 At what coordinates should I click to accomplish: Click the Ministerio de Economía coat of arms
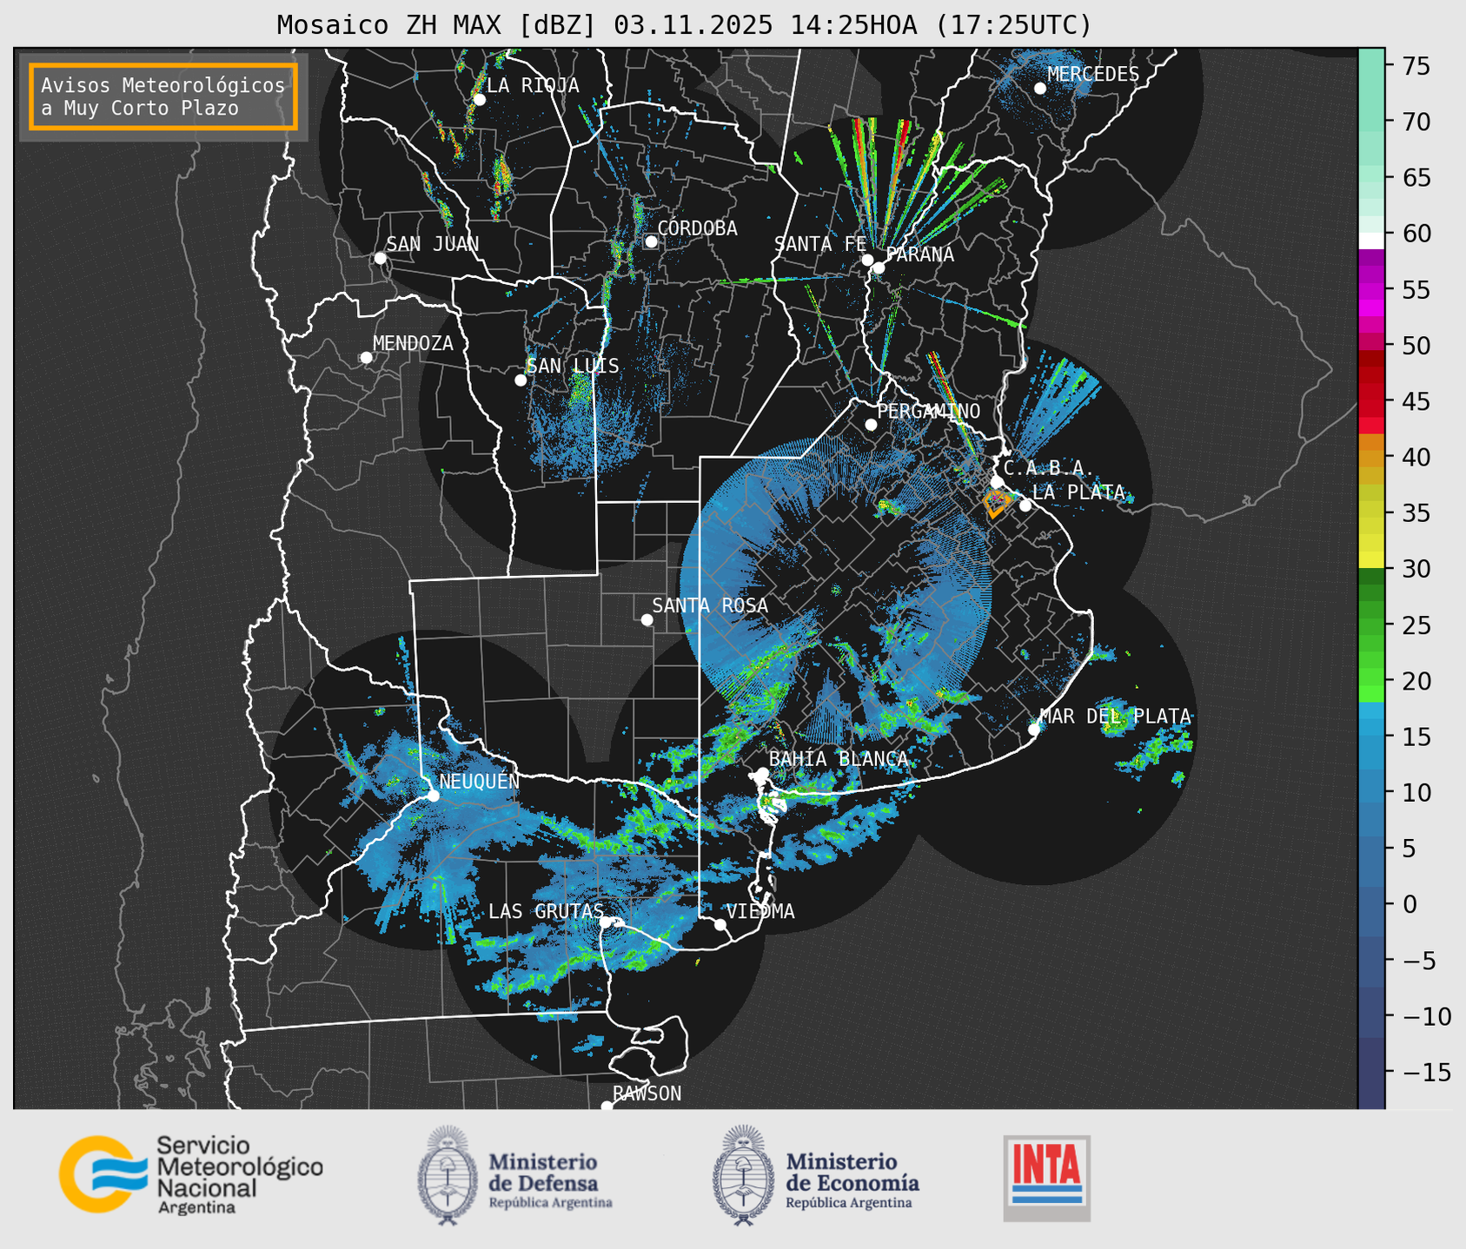[x=744, y=1175]
